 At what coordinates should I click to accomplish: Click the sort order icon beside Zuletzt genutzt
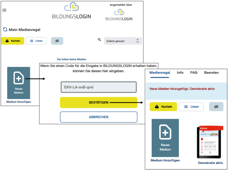pyautogui.click(x=99, y=40)
